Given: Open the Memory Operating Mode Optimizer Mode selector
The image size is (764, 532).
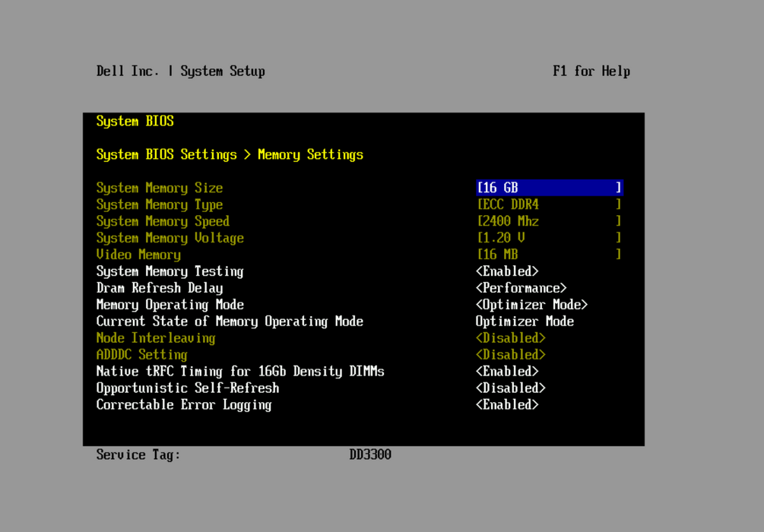Looking at the screenshot, I should point(531,305).
